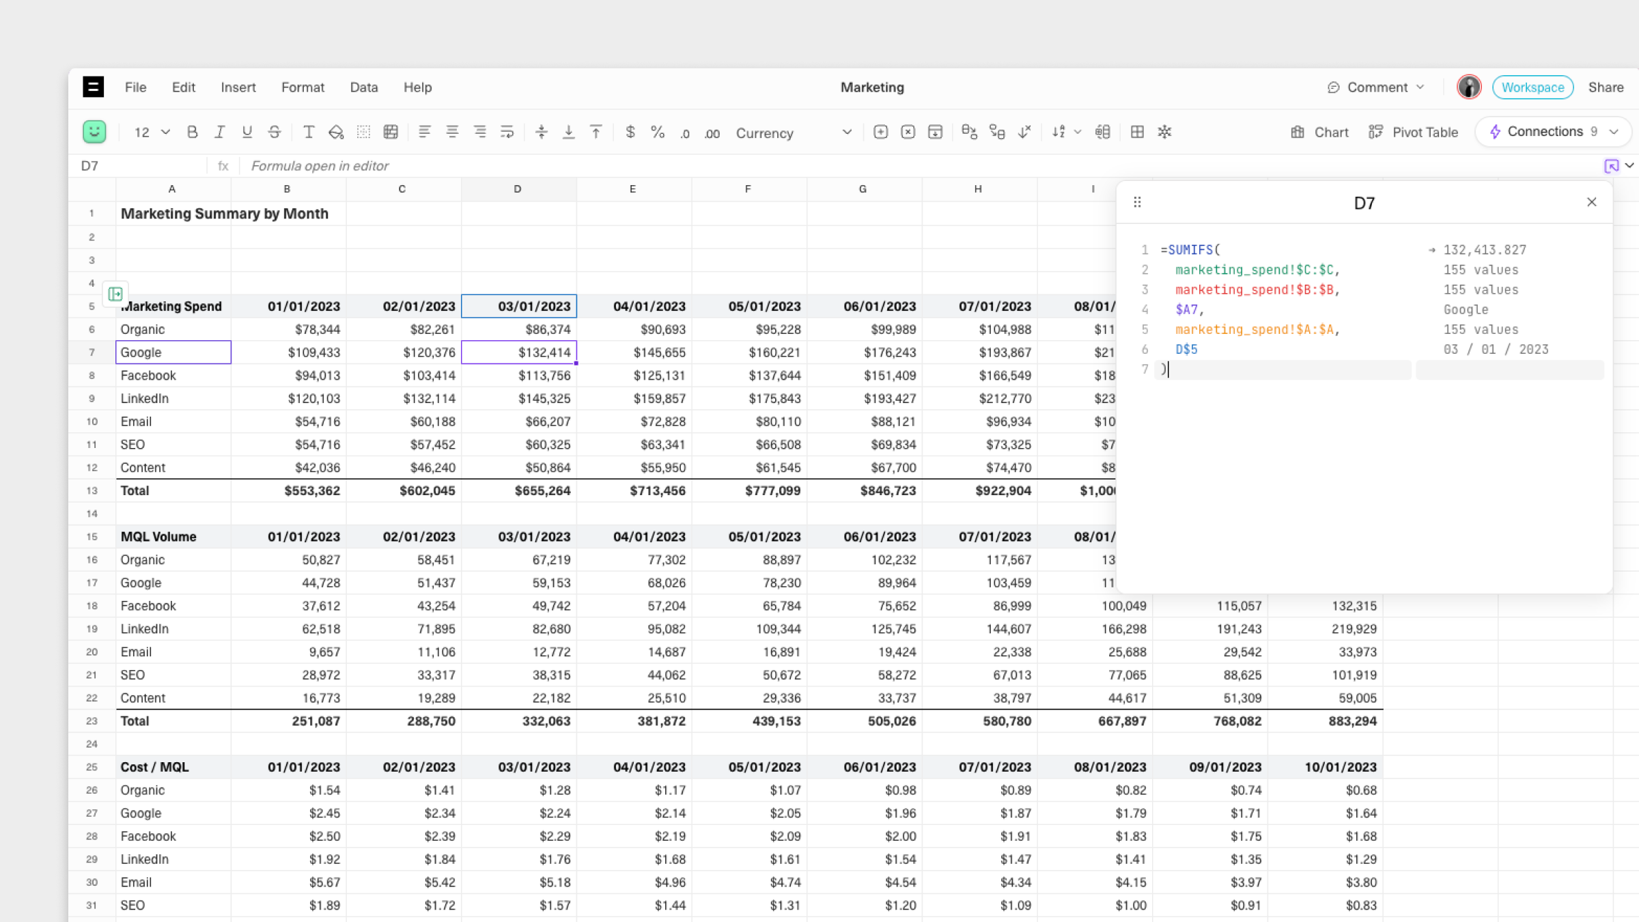Select the Google cell A7

point(173,352)
